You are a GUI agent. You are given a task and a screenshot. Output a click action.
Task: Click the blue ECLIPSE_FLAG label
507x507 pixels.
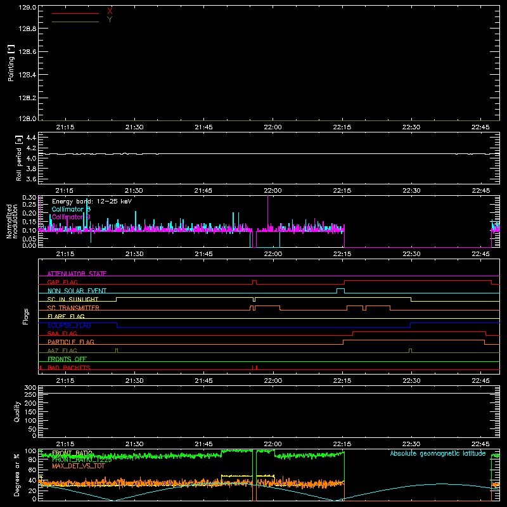[x=69, y=325]
